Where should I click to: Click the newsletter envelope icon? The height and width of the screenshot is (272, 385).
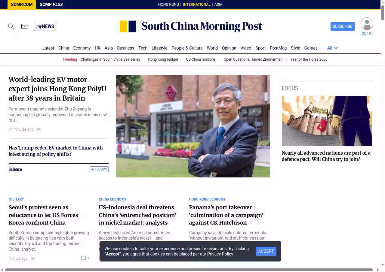[x=24, y=26]
